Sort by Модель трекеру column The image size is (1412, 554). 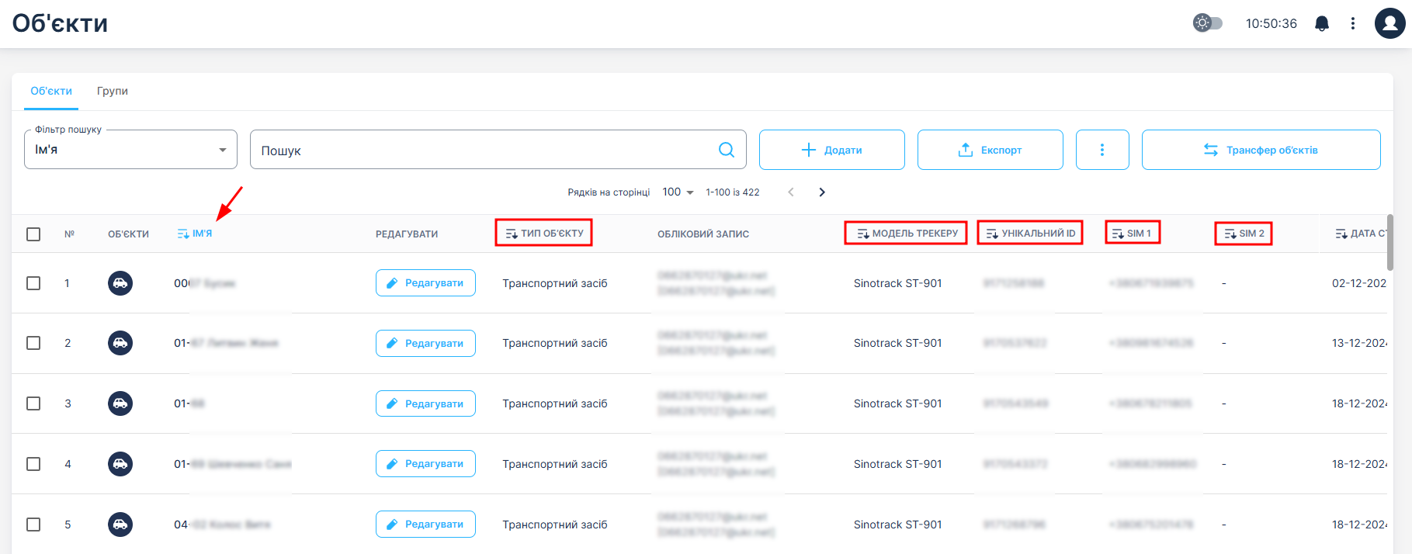[907, 233]
